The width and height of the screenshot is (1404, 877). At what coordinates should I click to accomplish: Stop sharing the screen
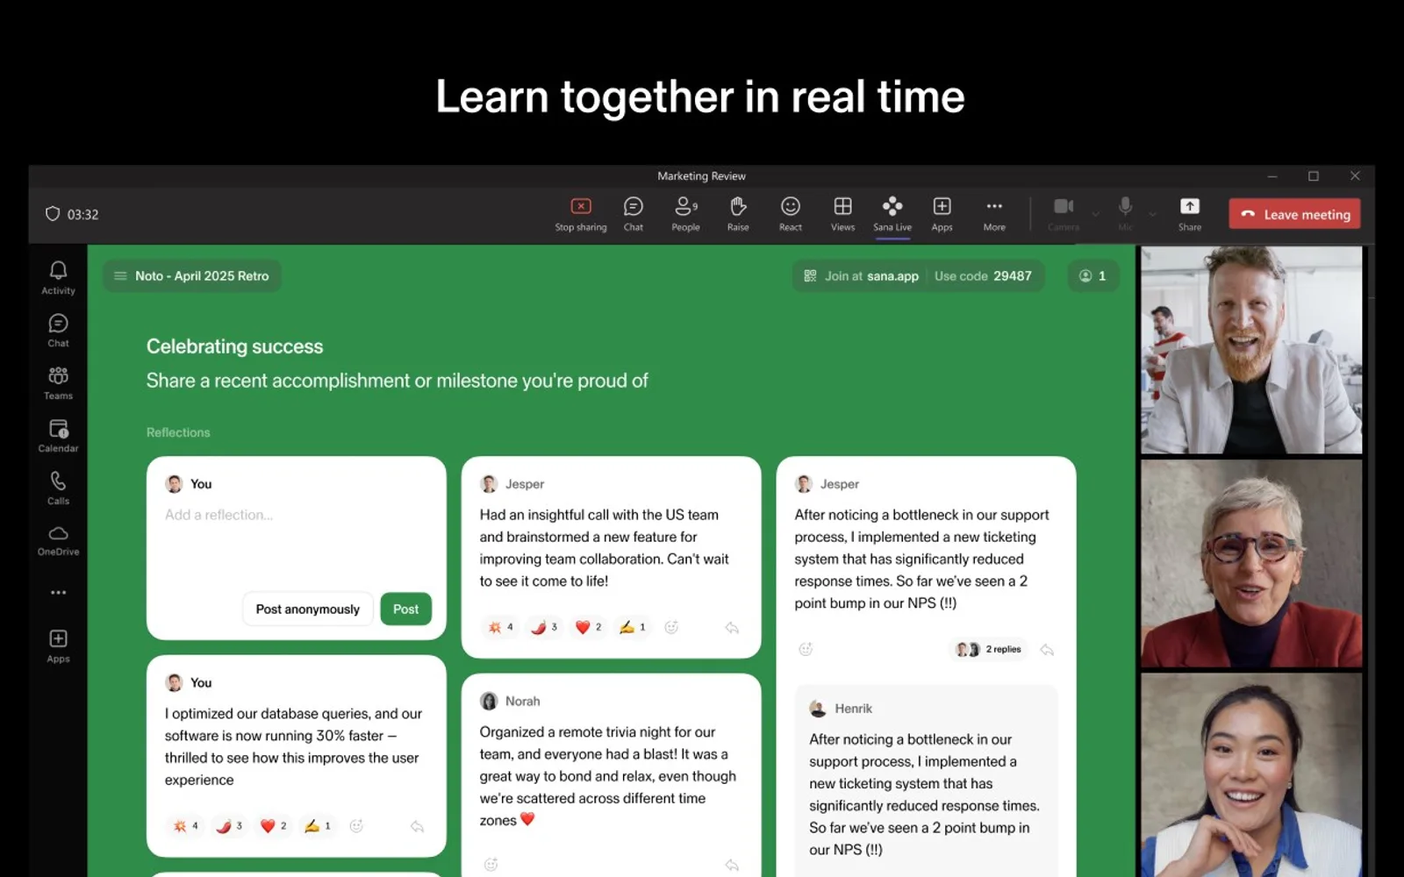point(580,214)
